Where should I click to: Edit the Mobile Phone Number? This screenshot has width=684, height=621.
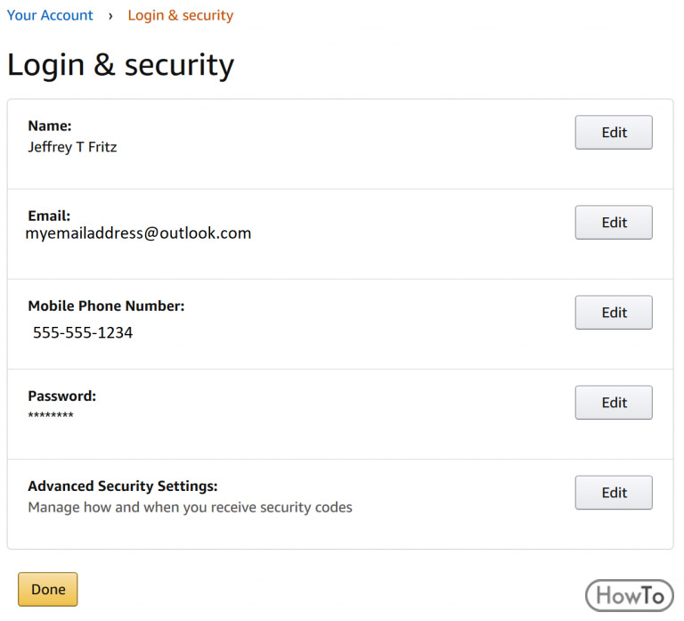point(614,313)
